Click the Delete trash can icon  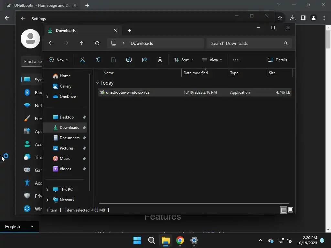[x=160, y=60]
